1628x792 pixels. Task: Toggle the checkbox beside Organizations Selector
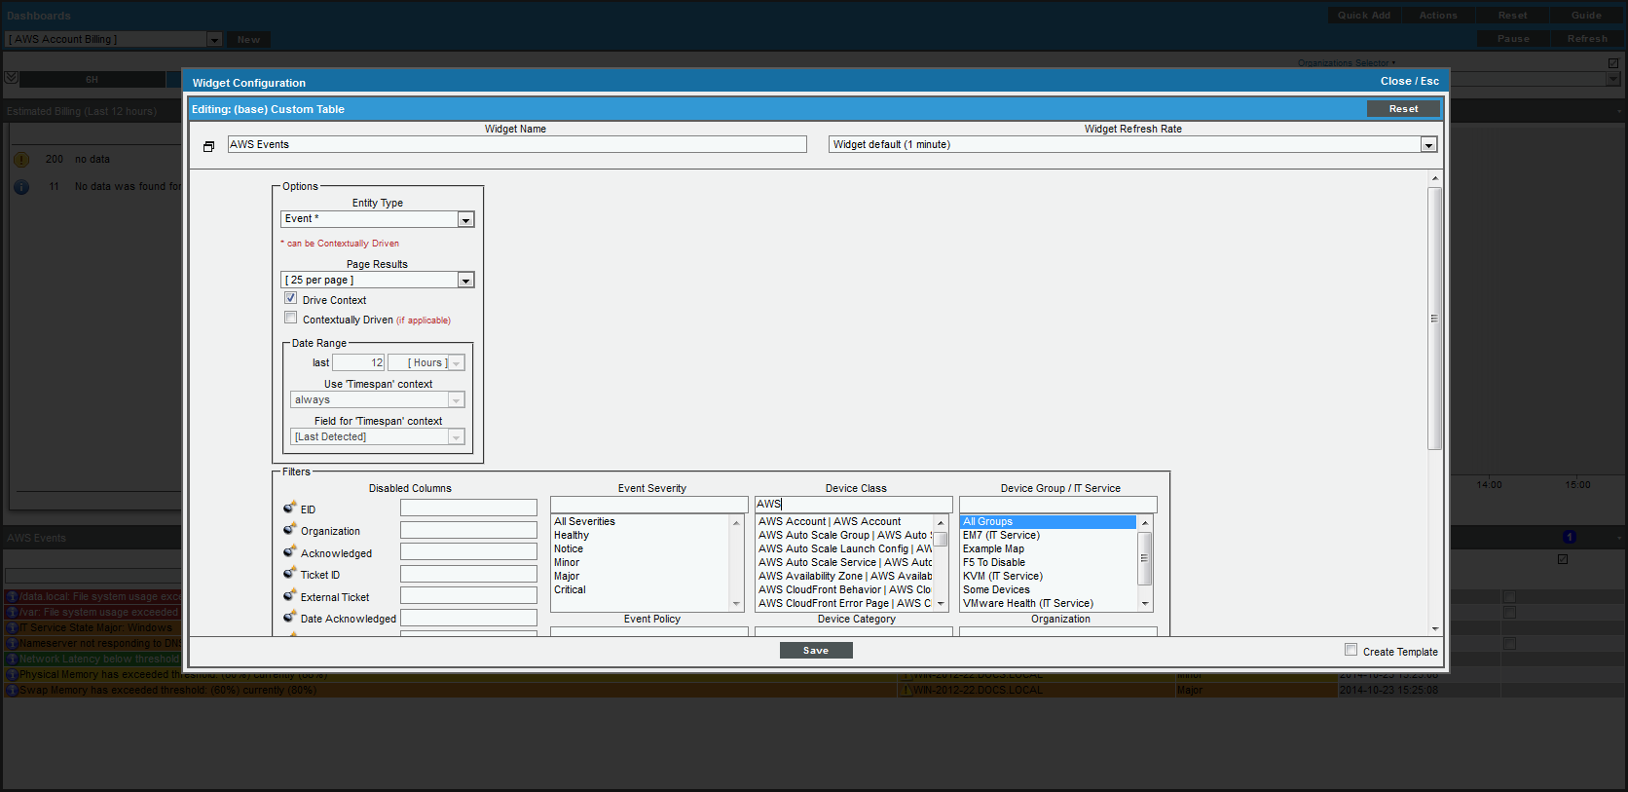point(1613,63)
